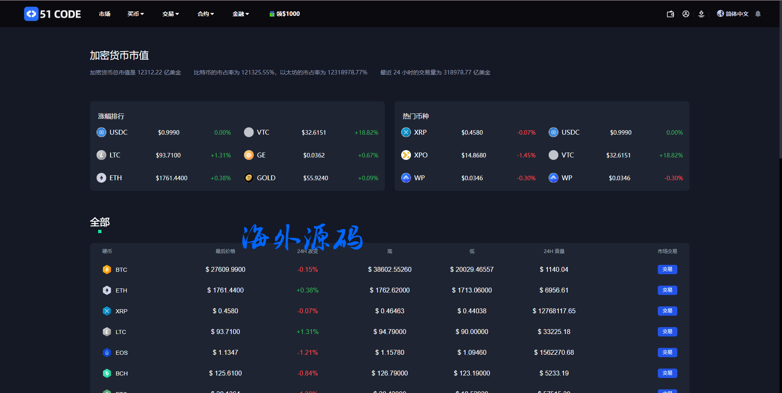Image resolution: width=782 pixels, height=393 pixels.
Task: Open the 市场 menu item
Action: 105,14
